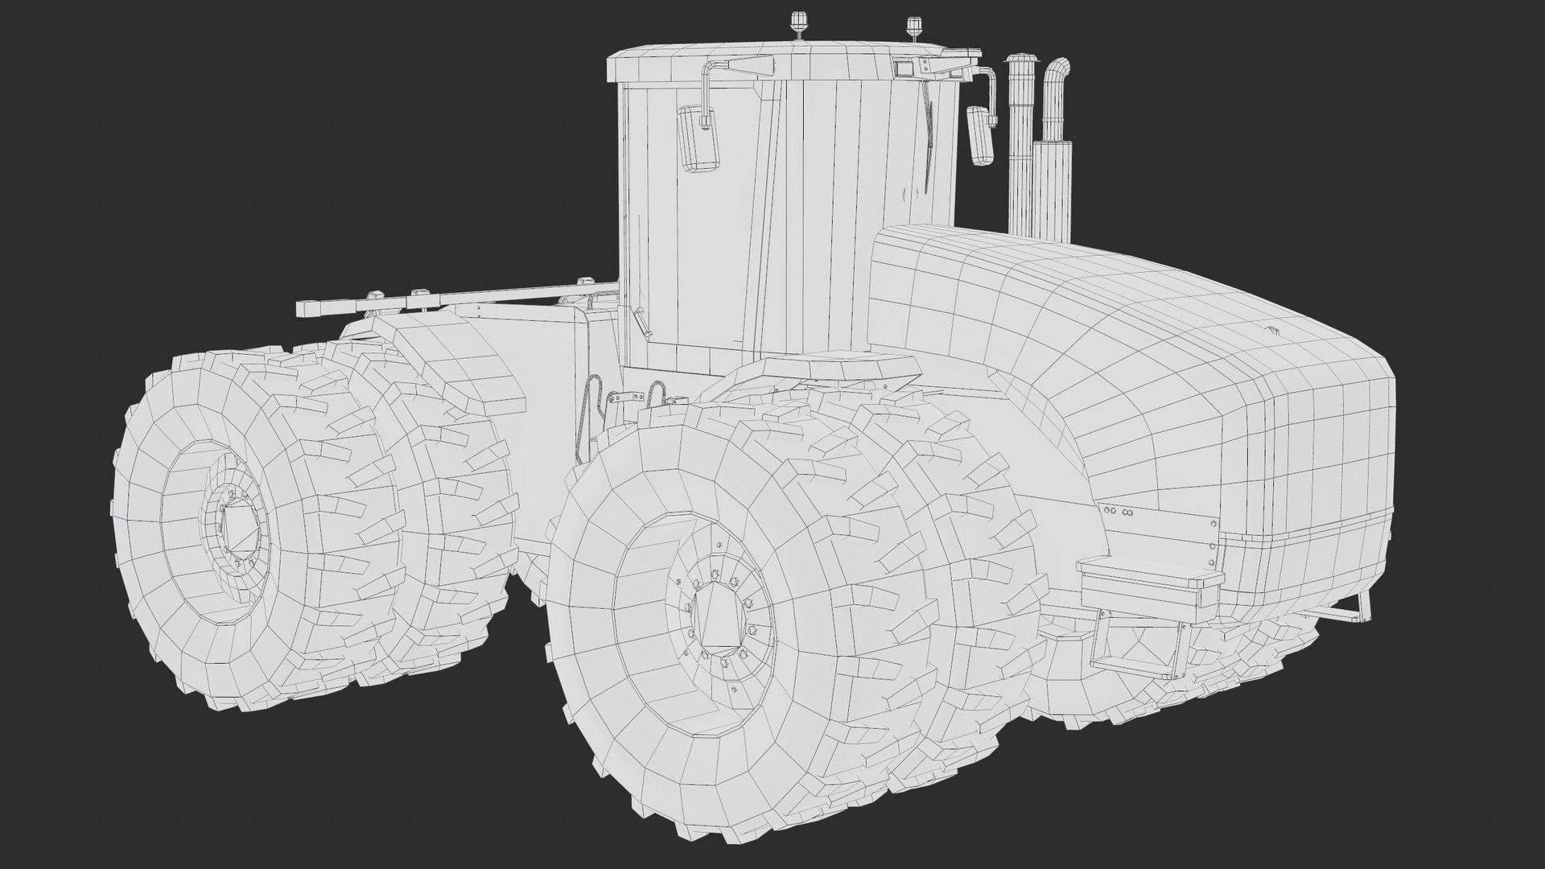
Task: Click the small mirror beside exhaust pipes
Action: 982,136
